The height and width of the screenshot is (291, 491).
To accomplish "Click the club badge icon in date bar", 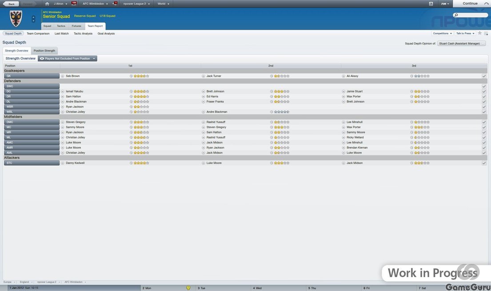I will point(188,288).
